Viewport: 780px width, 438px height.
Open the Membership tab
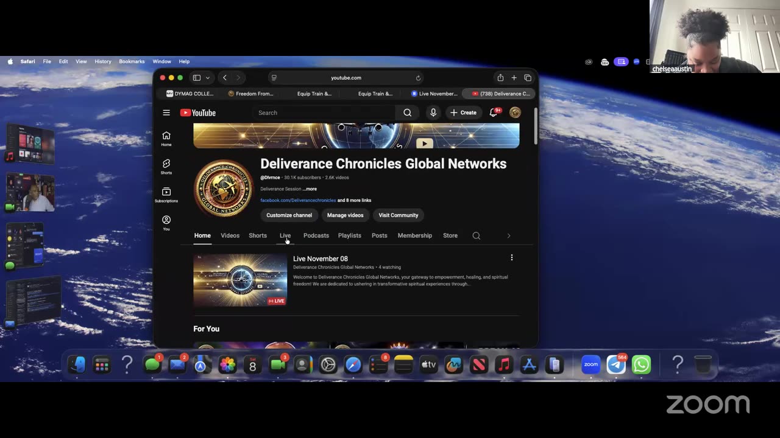415,235
